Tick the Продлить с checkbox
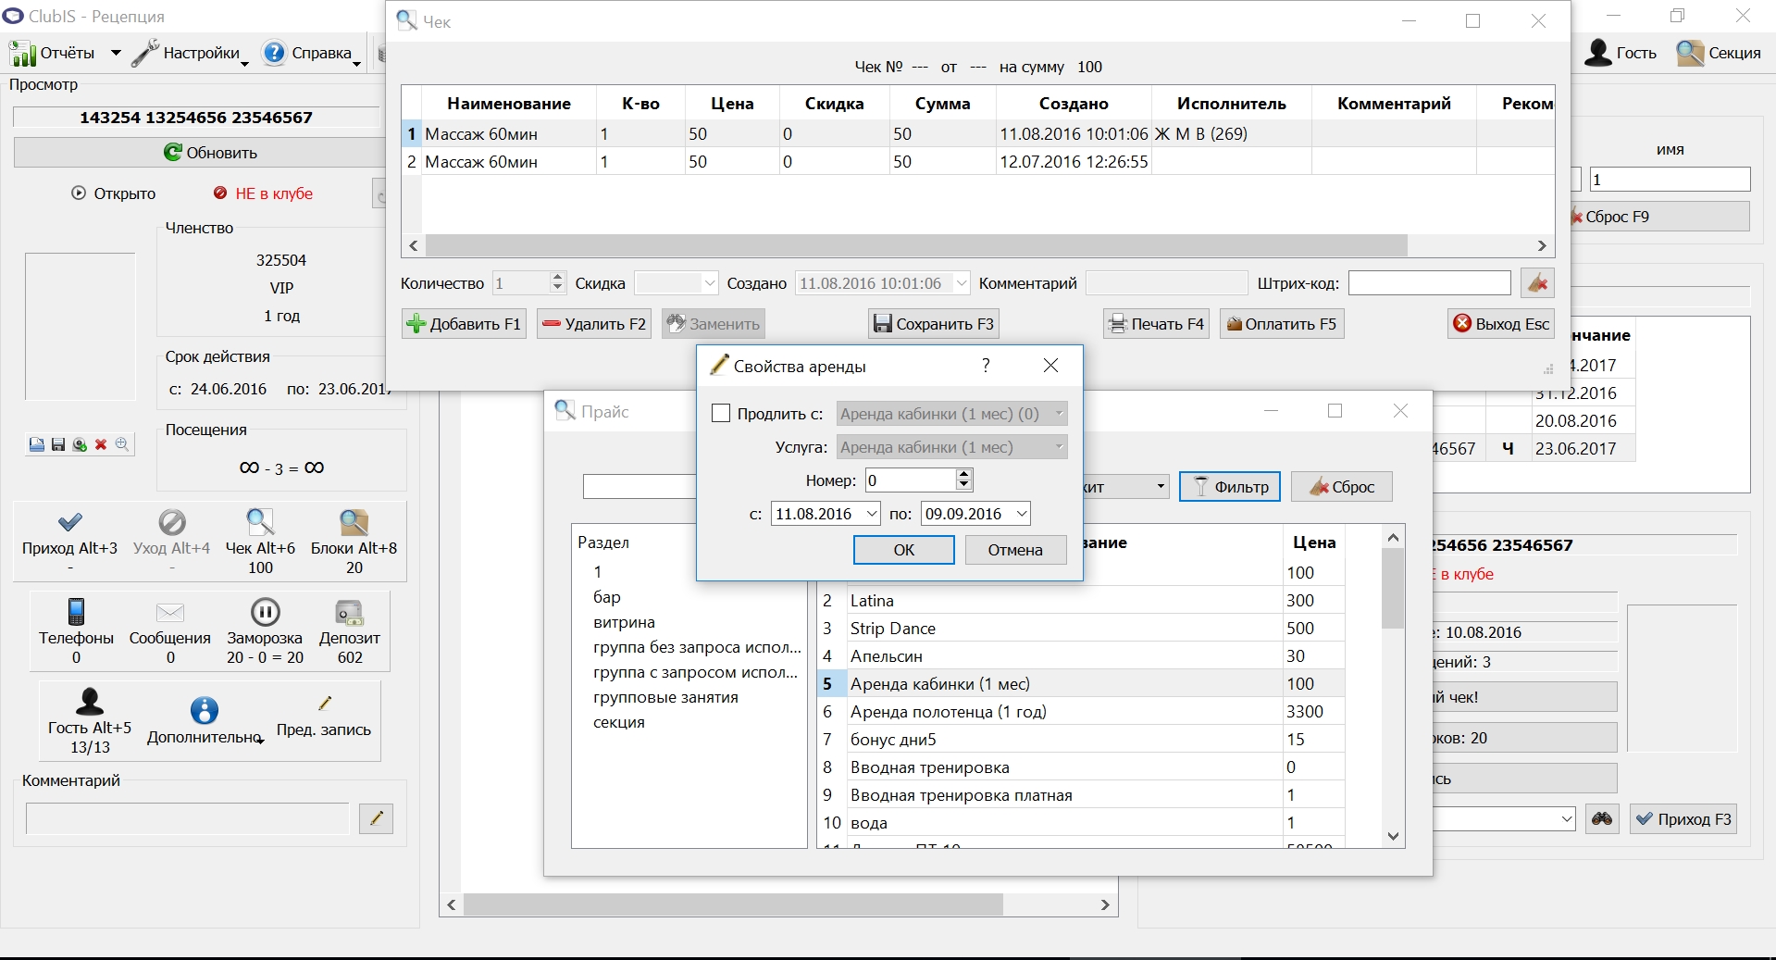 pyautogui.click(x=721, y=414)
